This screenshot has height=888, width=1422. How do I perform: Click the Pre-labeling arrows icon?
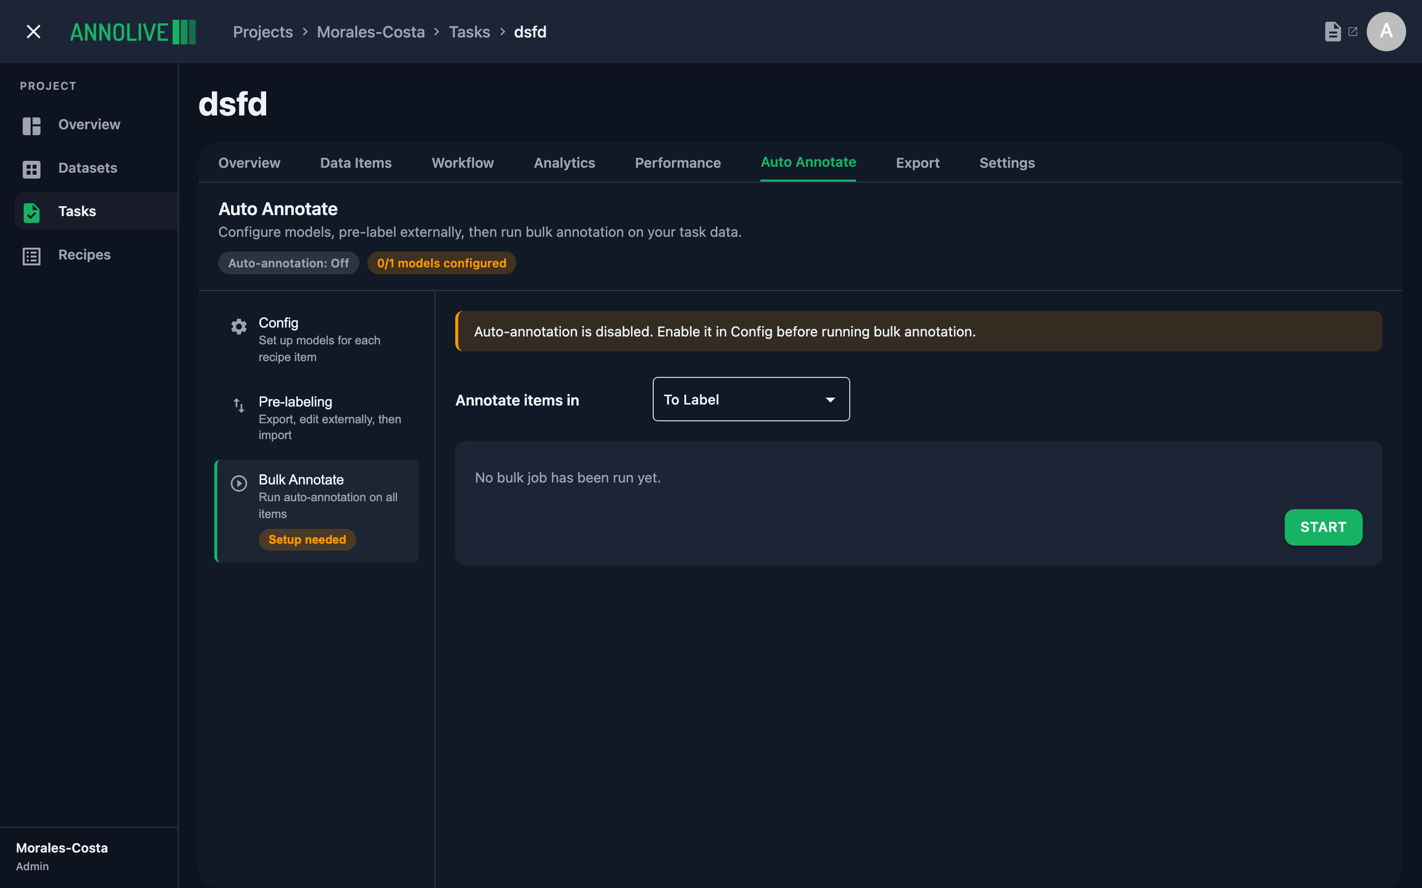click(238, 405)
